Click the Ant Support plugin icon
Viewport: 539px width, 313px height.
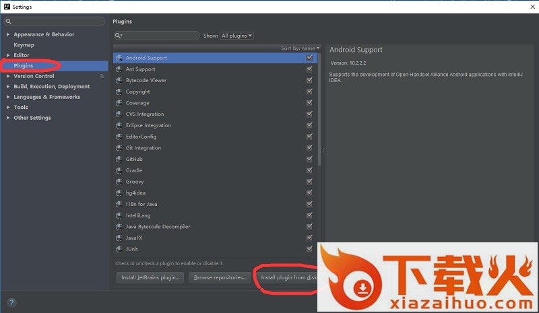[x=119, y=69]
